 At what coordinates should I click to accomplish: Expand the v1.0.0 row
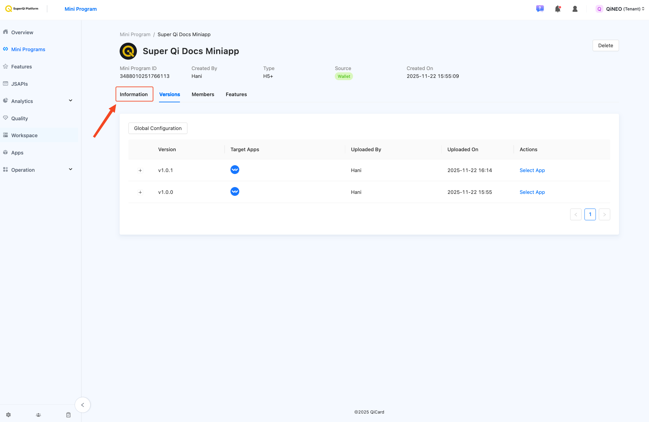tap(140, 192)
